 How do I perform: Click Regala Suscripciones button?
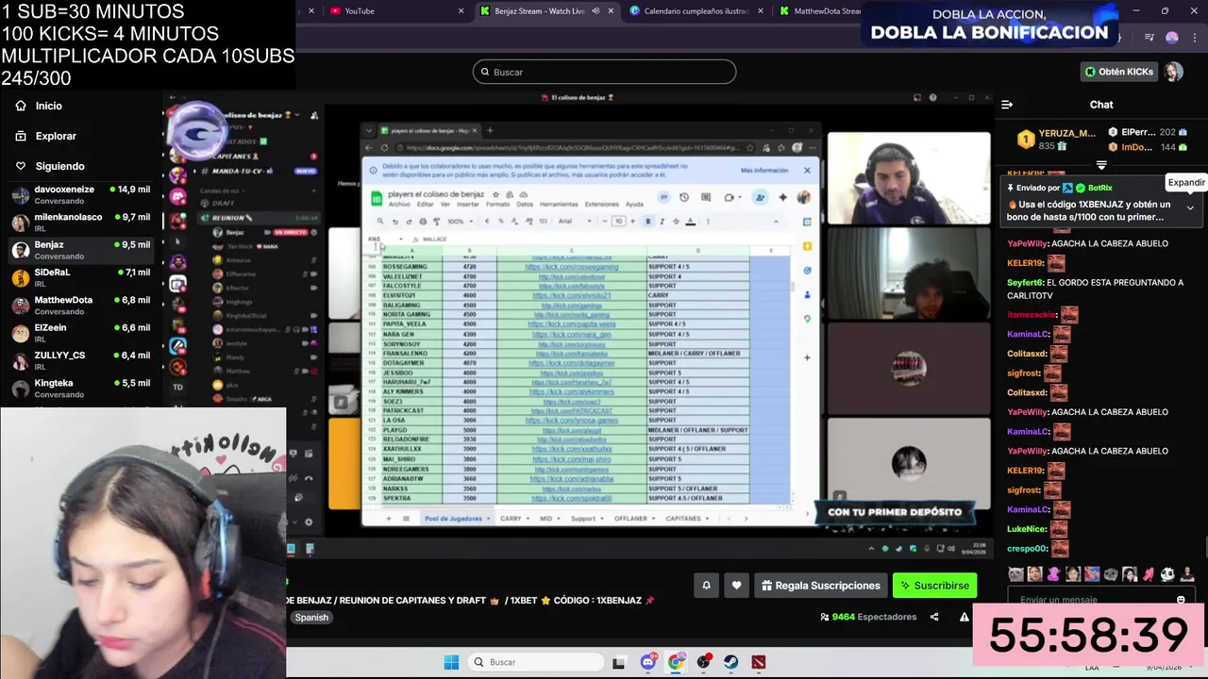820,586
